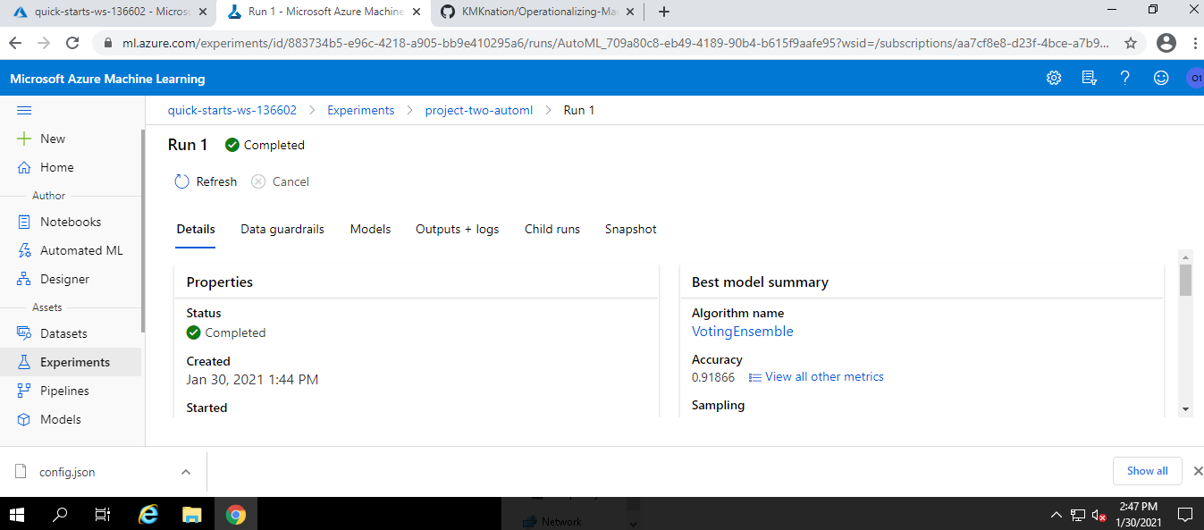This screenshot has width=1204, height=530.
Task: Click the page vertical scrollbar thumb
Action: 1186,280
